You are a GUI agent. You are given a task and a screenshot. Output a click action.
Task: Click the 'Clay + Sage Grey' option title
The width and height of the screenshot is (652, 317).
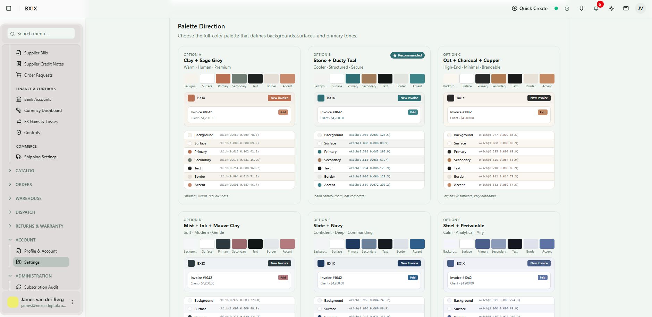[203, 60]
